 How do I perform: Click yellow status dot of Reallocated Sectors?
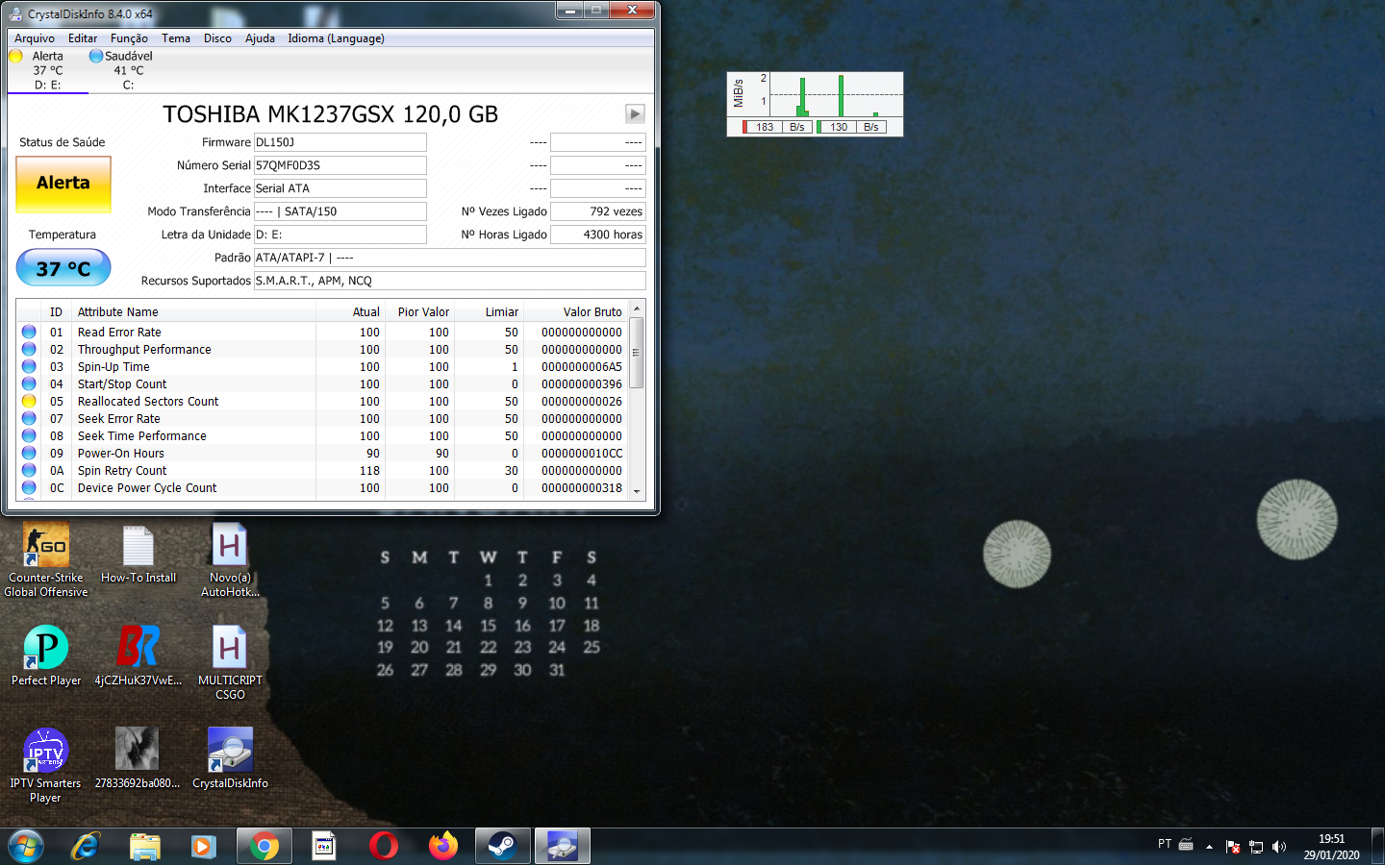[x=29, y=401]
